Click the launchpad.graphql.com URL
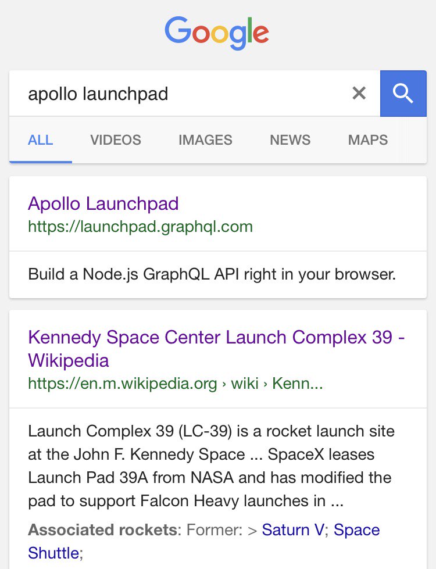This screenshot has height=569, width=436. [140, 227]
